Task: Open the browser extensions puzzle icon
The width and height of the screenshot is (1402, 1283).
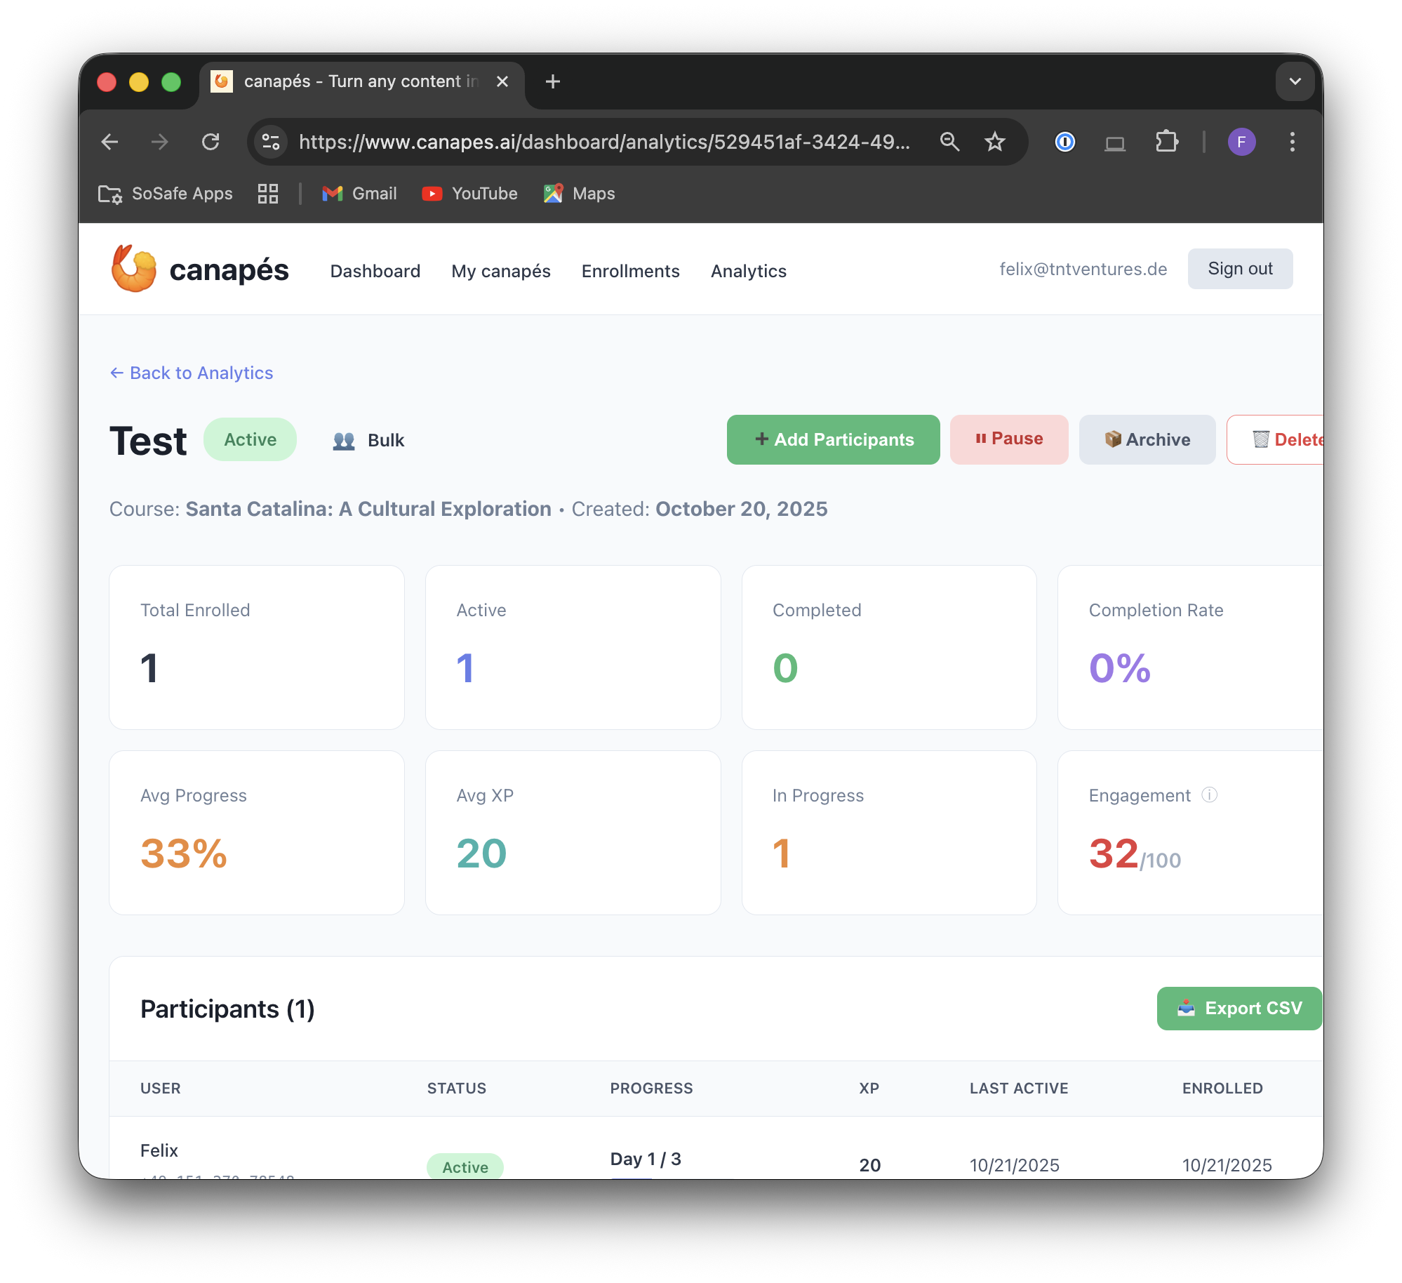Action: [1166, 142]
